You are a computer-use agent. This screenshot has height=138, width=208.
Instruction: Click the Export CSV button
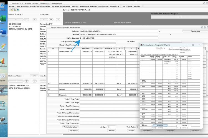[147, 131]
